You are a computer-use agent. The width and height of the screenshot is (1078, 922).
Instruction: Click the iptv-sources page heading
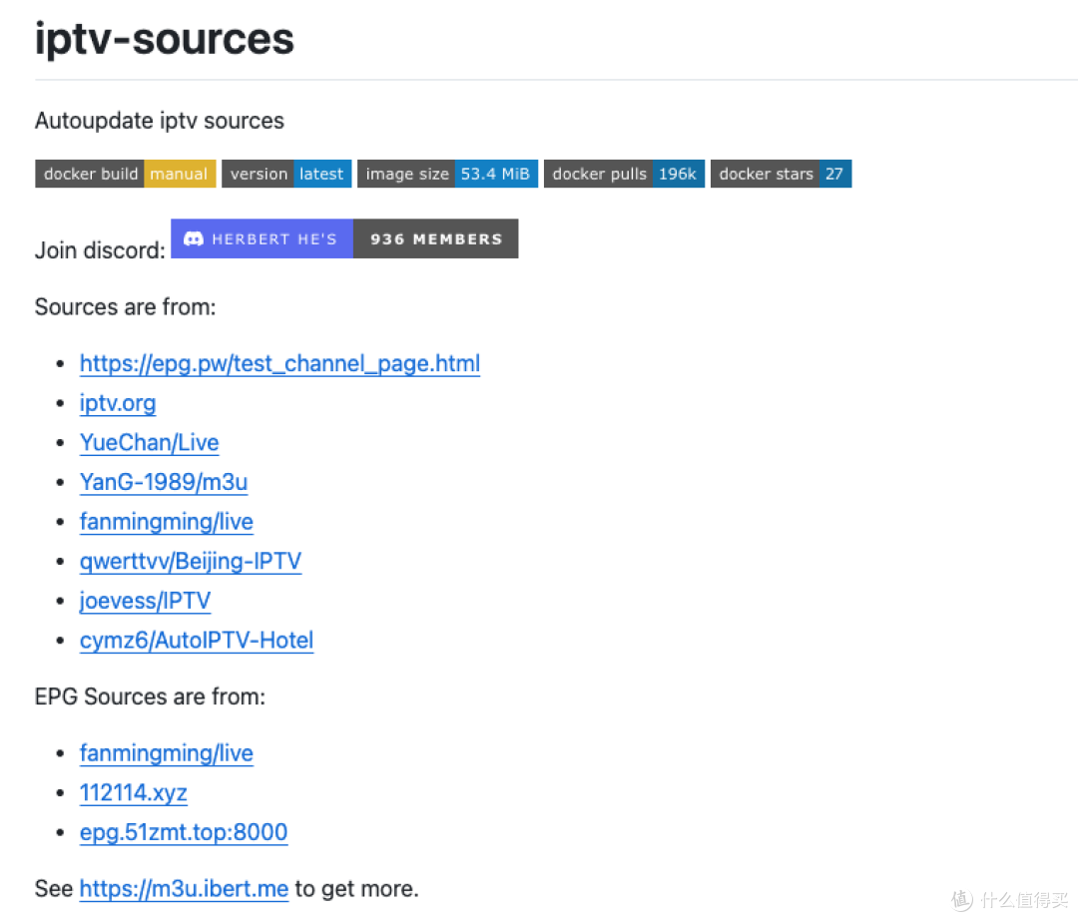point(165,39)
